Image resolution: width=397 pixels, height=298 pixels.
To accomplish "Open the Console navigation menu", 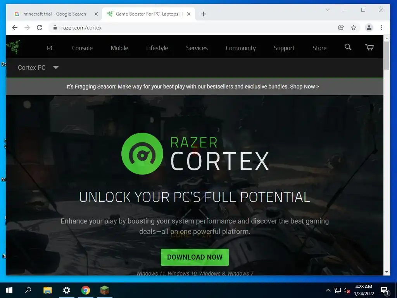I will point(82,48).
